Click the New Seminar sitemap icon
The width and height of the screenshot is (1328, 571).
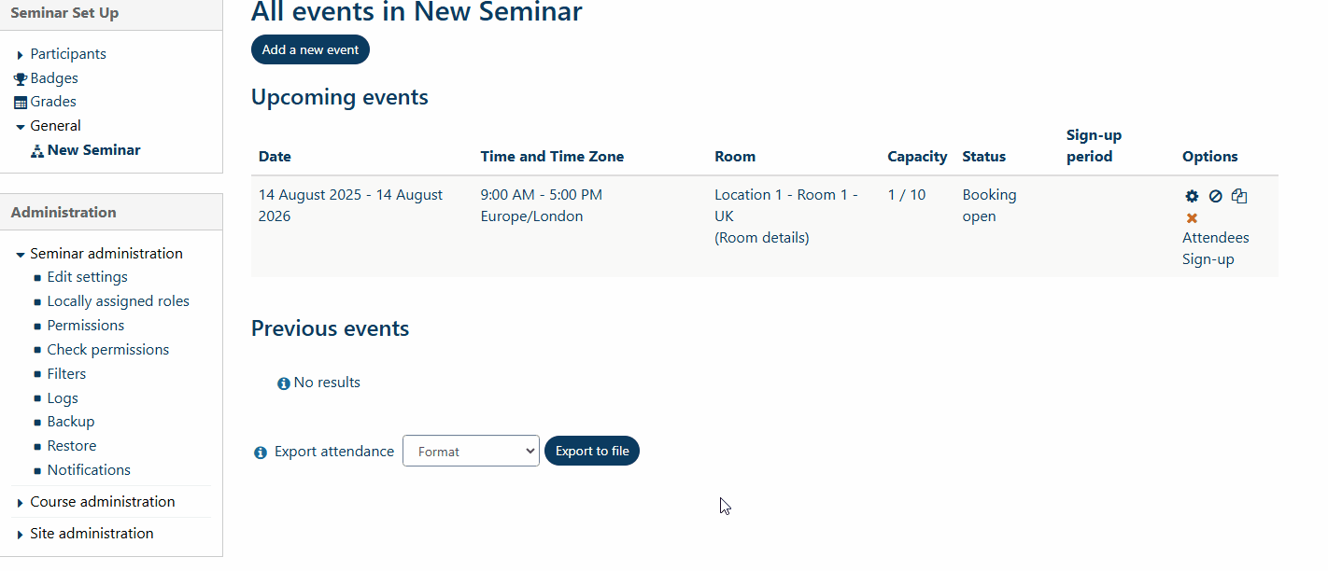click(37, 151)
